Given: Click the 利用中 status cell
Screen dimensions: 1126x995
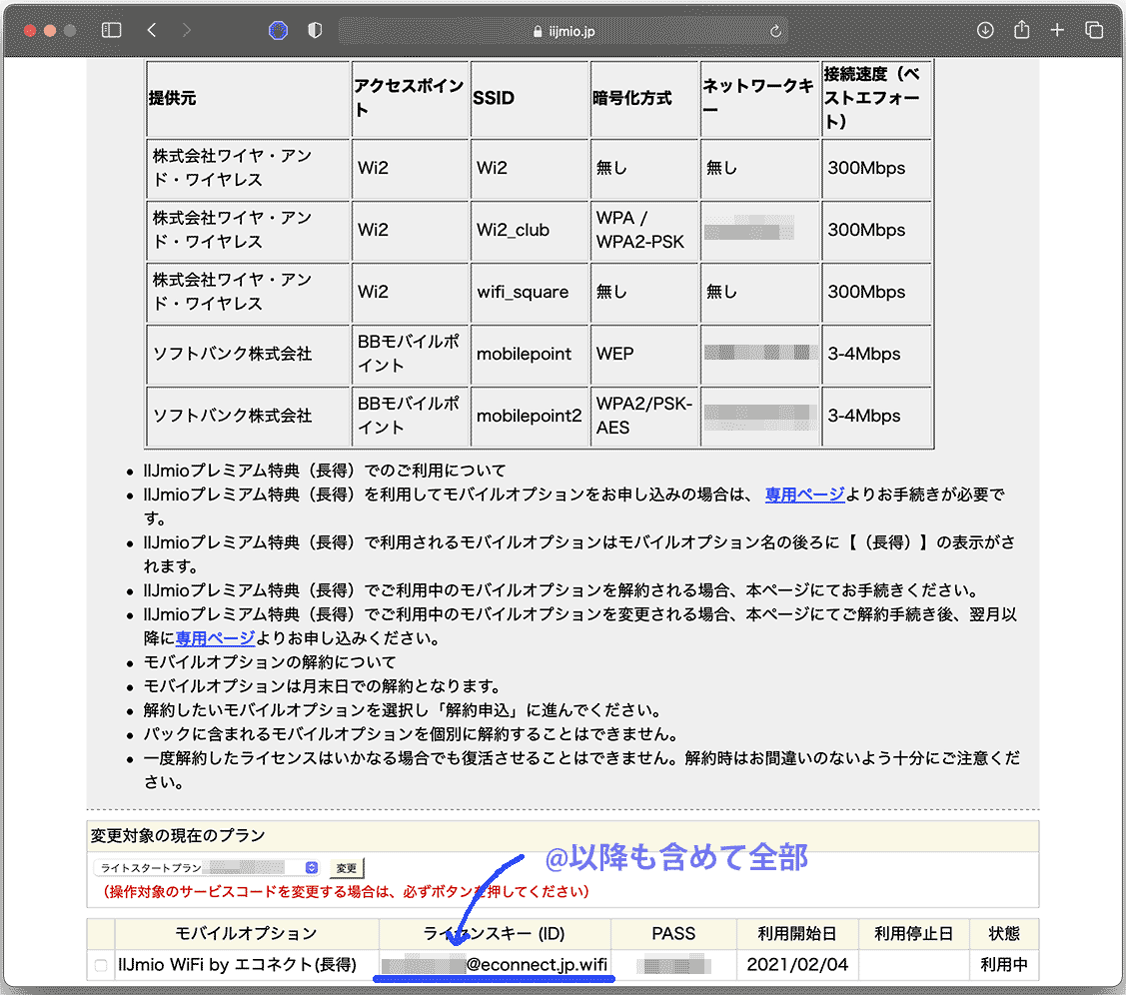Looking at the screenshot, I should pos(1003,964).
